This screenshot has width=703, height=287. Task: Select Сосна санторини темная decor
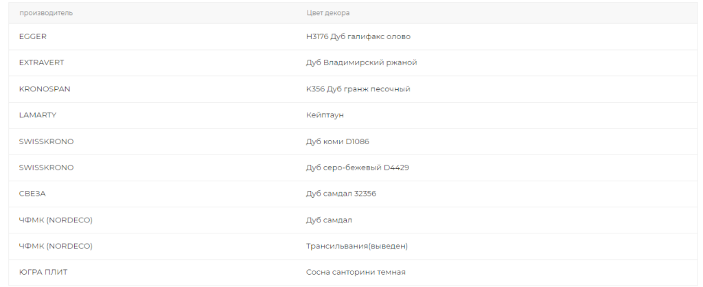(356, 273)
